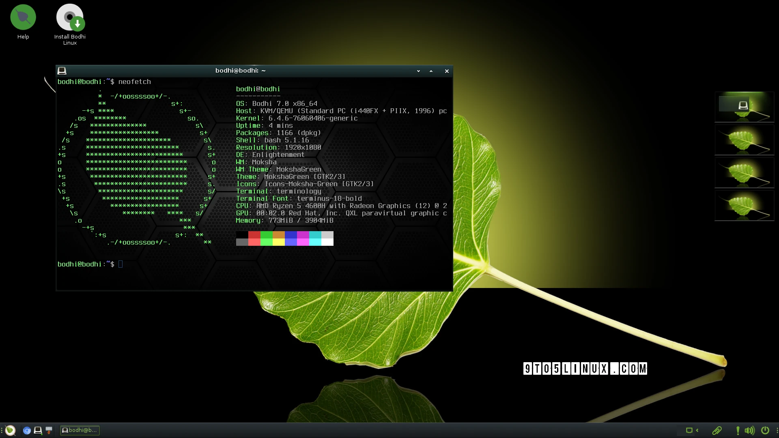This screenshot has height=438, width=779.
Task: Select the bodhi@b... task in the taskbar
Action: (x=80, y=430)
